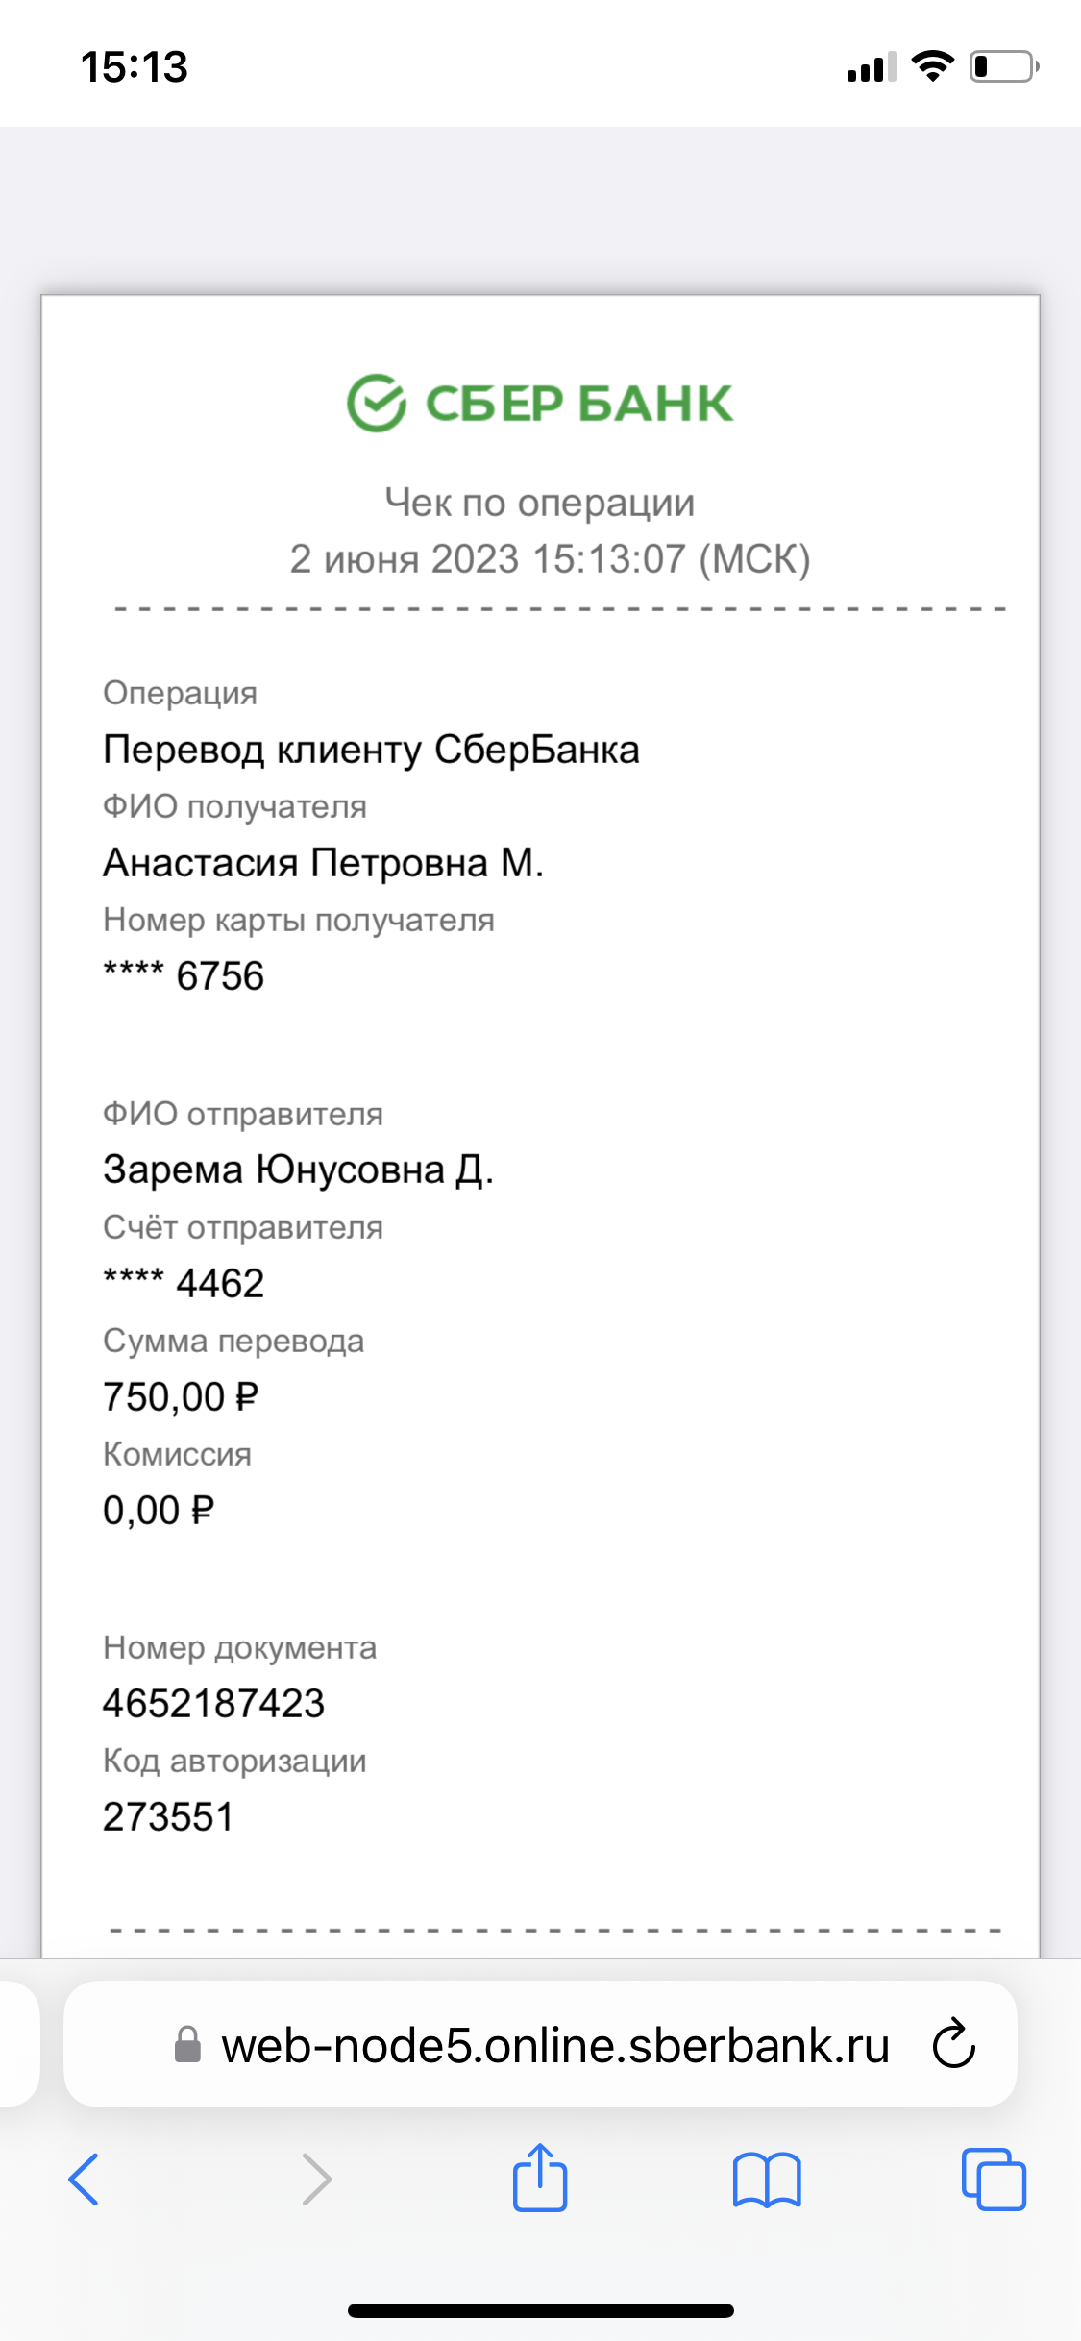The width and height of the screenshot is (1081, 2341).
Task: Tap the battery indicator in the status bar
Action: click(x=1004, y=66)
